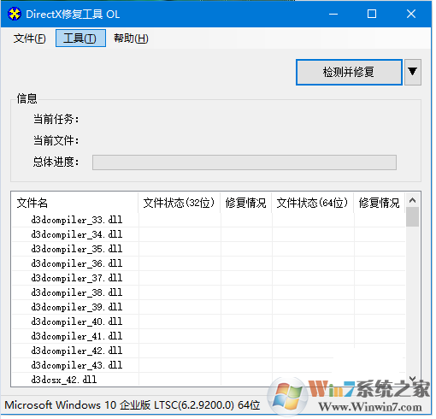Select d3dcompiler_43.dll in the list
Screen dimensions: 436x419
[77, 365]
